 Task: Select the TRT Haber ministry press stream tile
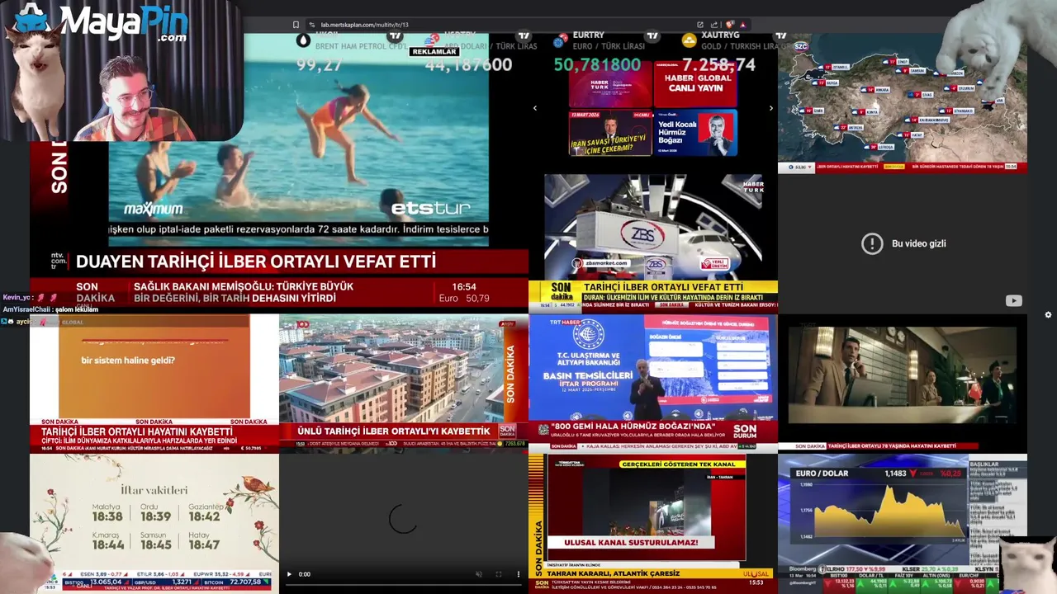point(653,383)
